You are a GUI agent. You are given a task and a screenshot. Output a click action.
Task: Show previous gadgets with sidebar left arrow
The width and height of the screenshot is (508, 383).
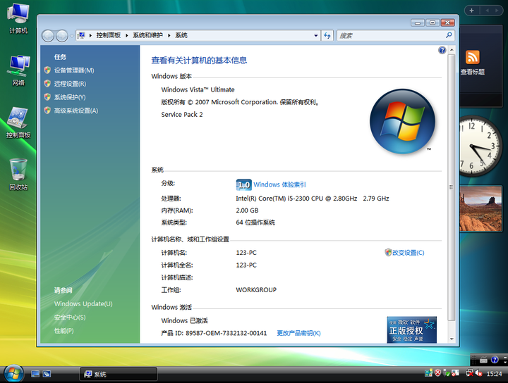487,11
